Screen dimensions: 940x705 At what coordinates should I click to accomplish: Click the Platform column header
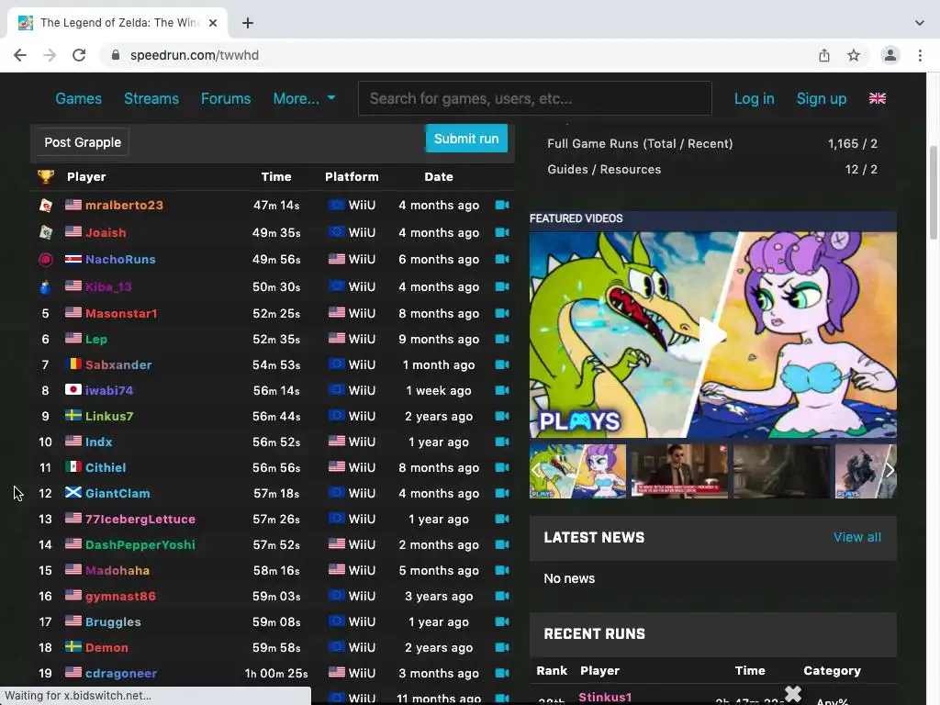tap(352, 177)
